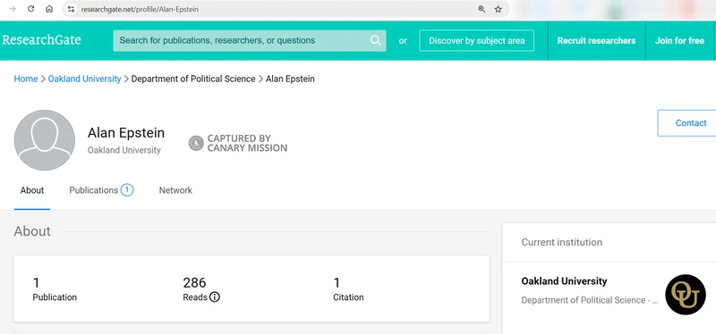This screenshot has width=716, height=334.
Task: Click the 1 Citation statistic
Action: (348, 289)
